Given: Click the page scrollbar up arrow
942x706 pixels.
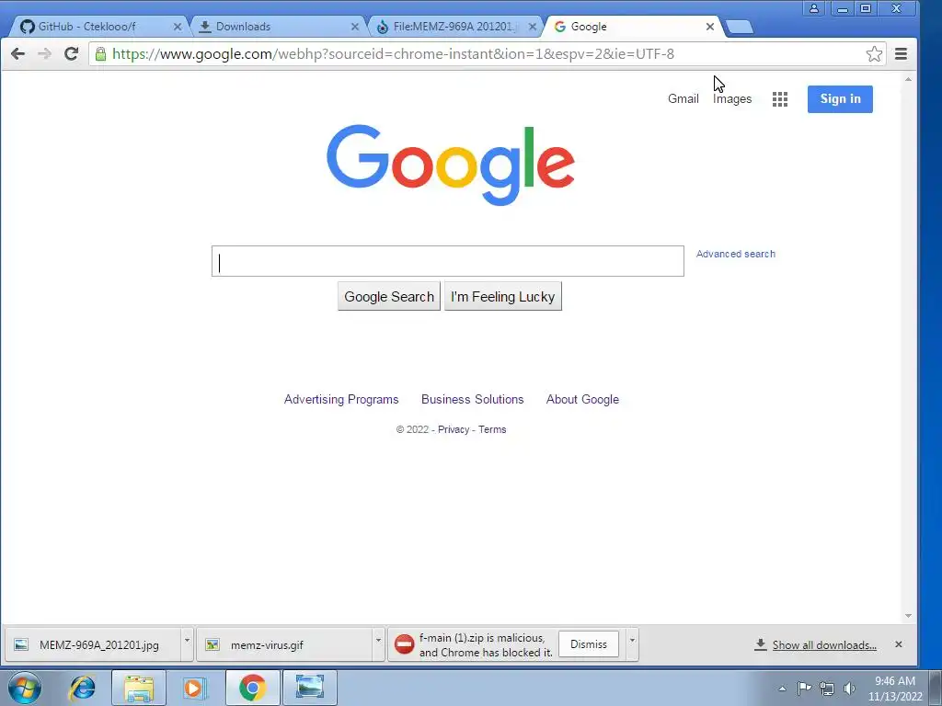Looking at the screenshot, I should 908,79.
